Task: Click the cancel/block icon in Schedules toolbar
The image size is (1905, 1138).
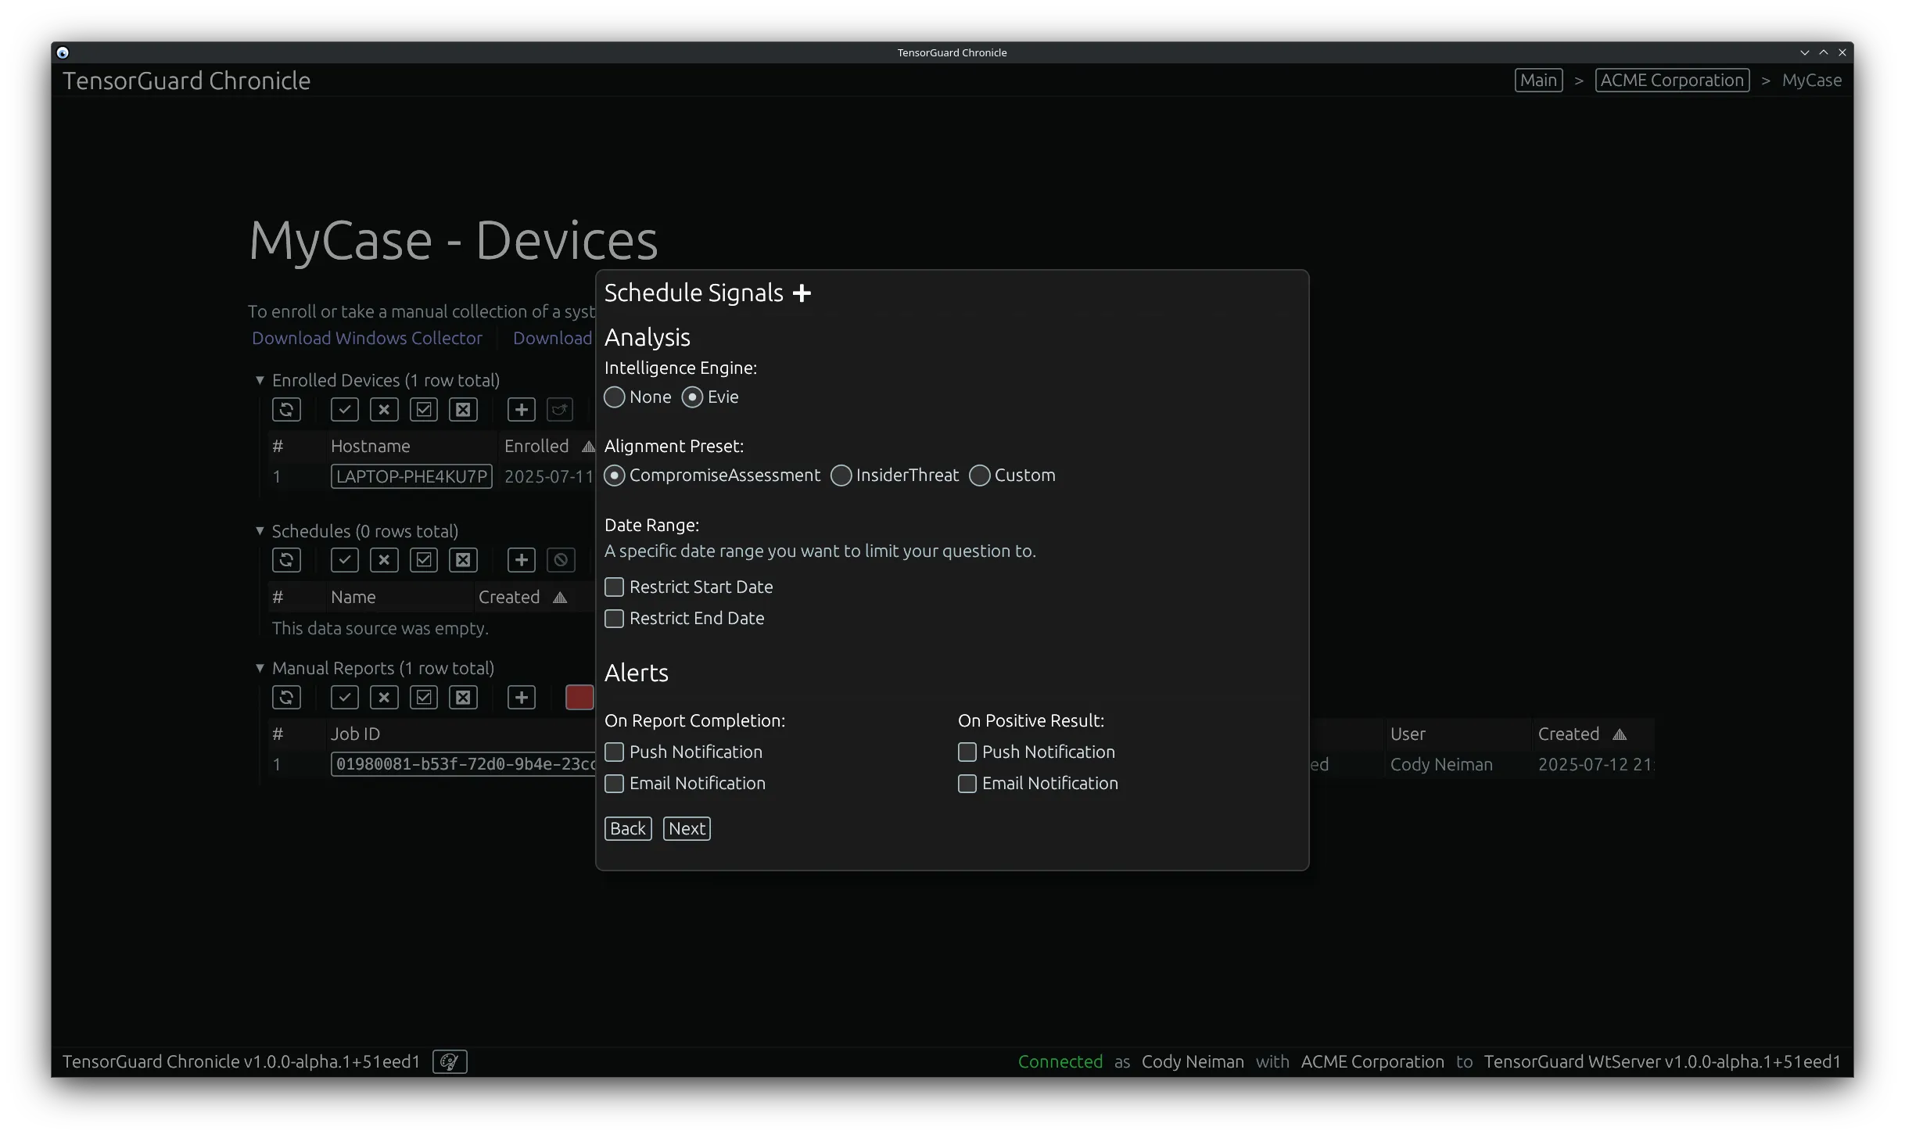Action: [x=560, y=559]
